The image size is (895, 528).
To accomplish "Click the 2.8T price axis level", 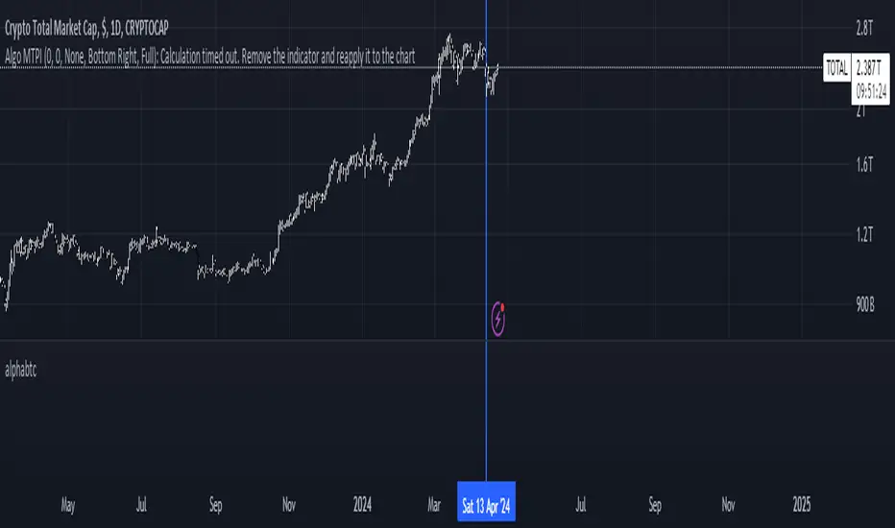I will pos(866,26).
